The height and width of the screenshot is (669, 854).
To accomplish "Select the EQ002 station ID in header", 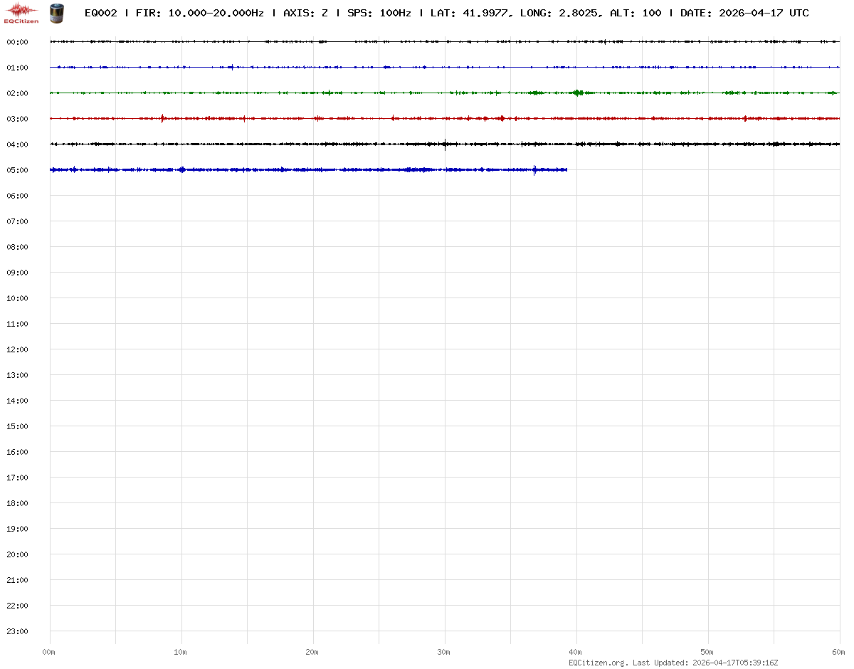I will coord(100,13).
